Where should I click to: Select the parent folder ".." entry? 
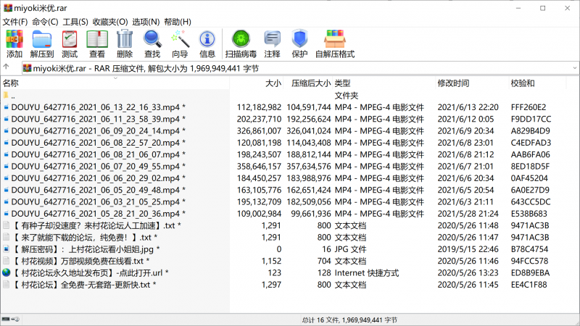pyautogui.click(x=13, y=96)
